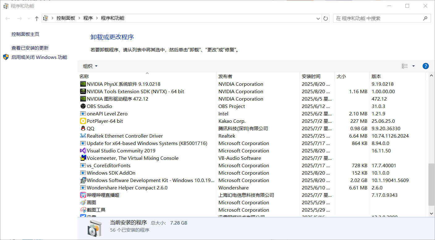Click the VB-Audio Software publisher cell
The width and height of the screenshot is (435, 240).
point(240,158)
